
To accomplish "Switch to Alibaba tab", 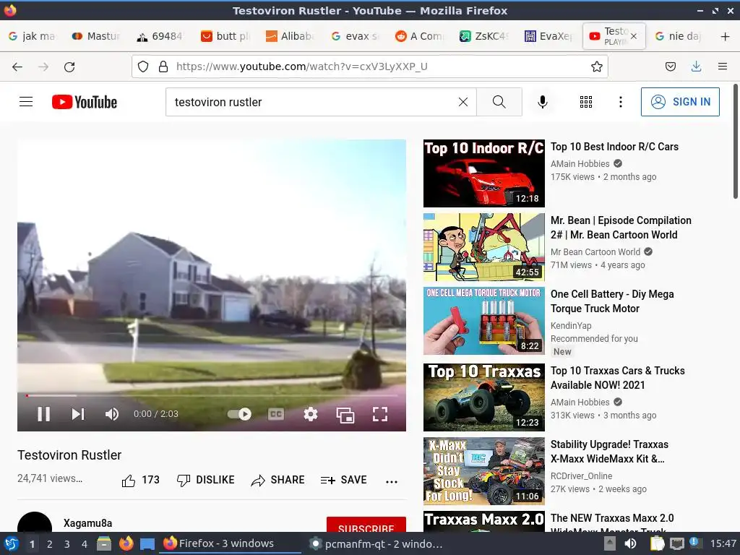I will pos(290,36).
